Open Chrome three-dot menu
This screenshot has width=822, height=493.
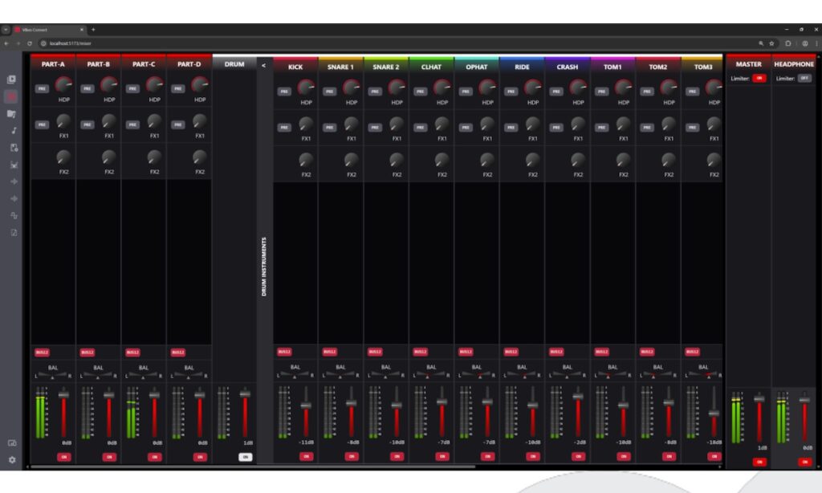815,43
